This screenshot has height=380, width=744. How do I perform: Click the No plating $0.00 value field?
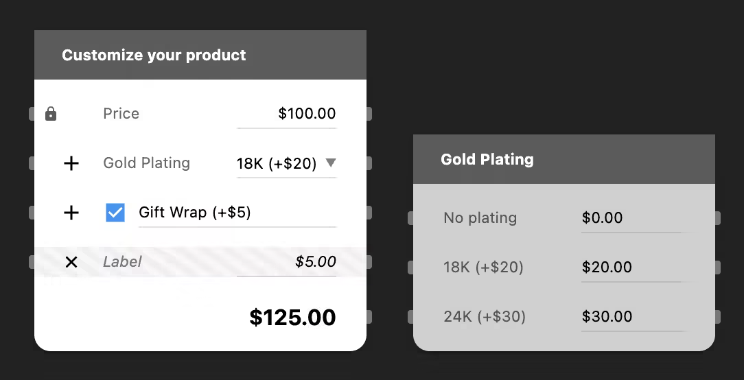point(631,218)
